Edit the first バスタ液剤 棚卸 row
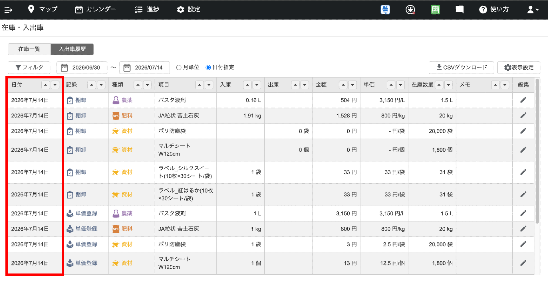Screen dimensions: 548x308 tap(523, 100)
